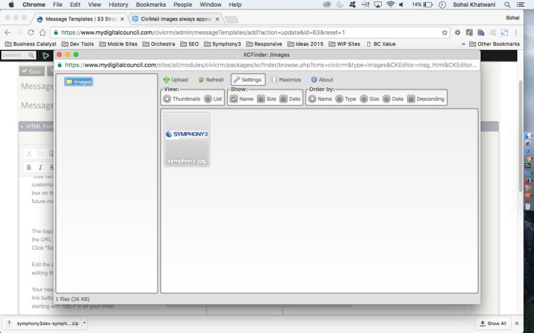Click the Sohal profile button

[x=513, y=18]
